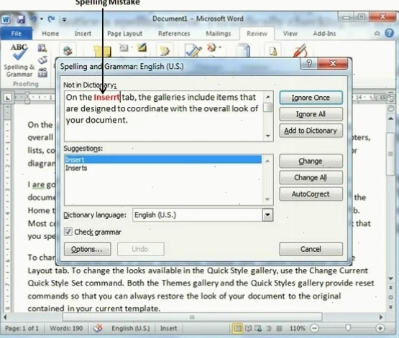
Task: Switch to the Insert ribbon tab
Action: click(x=83, y=34)
